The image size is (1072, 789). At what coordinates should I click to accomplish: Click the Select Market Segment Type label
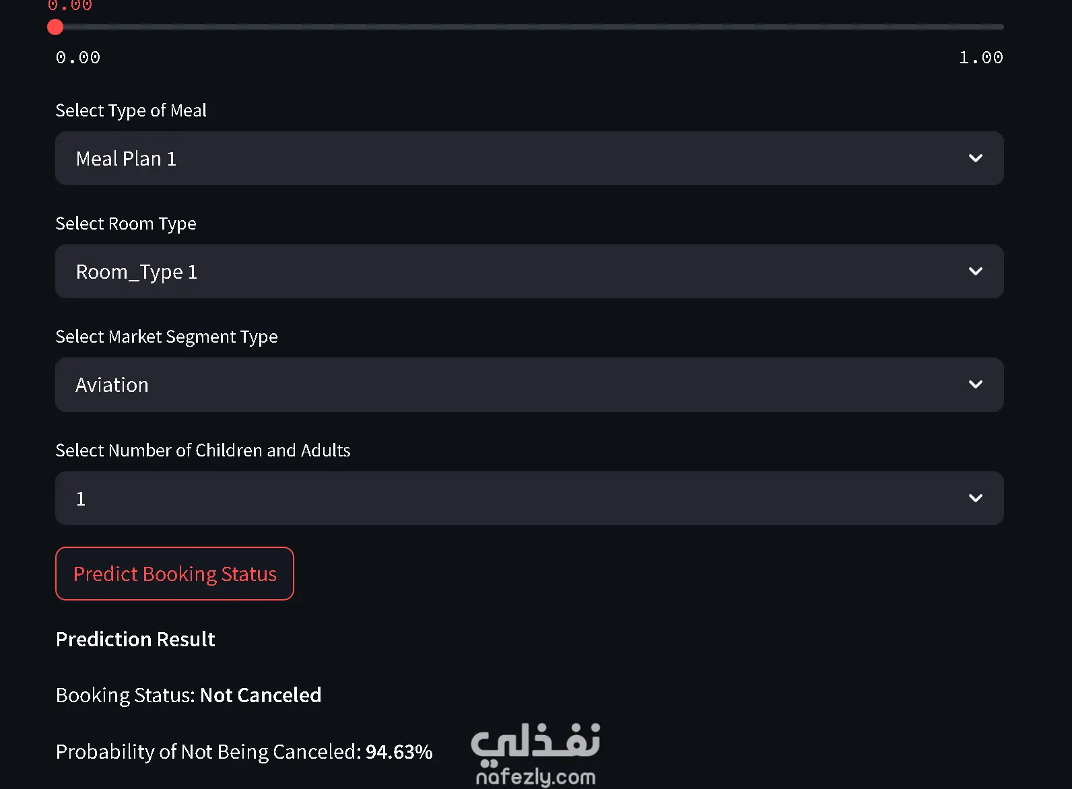pyautogui.click(x=166, y=337)
